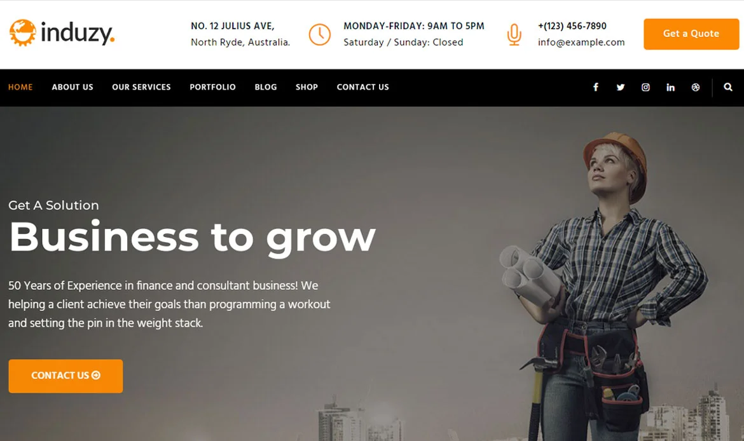The image size is (744, 441).
Task: Open the Facebook social icon
Action: [595, 87]
